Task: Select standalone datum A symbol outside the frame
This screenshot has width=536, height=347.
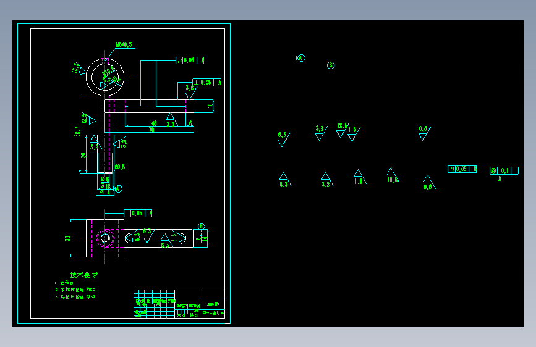Action: click(x=300, y=58)
